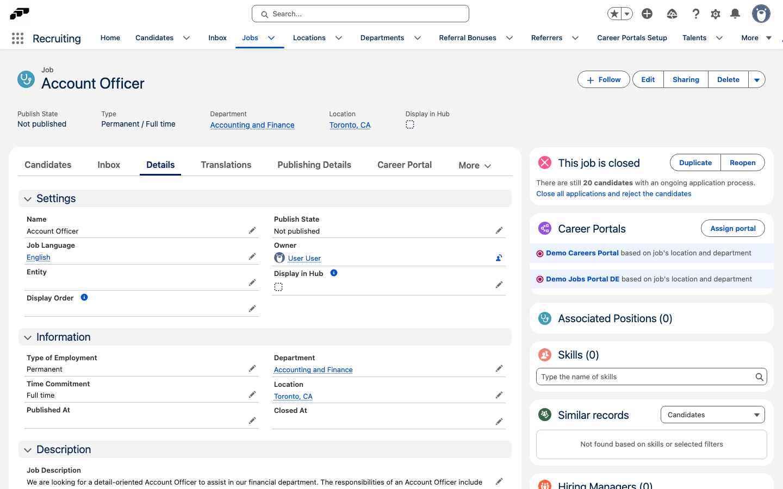Click the Follow button

(x=604, y=80)
